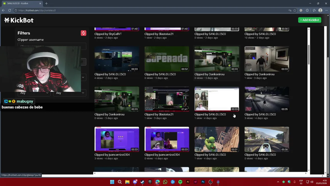330x186 pixels.
Task: Open the 01:41 clip by Blastoise21
Action: [x=167, y=99]
